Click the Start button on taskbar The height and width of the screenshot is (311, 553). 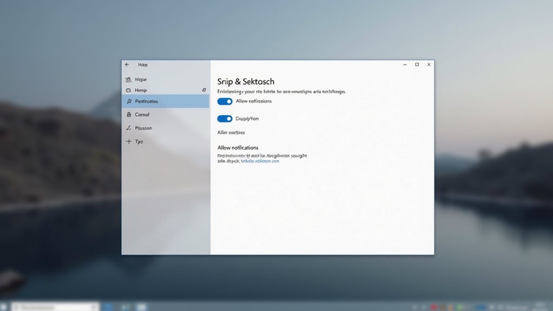pyautogui.click(x=4, y=307)
